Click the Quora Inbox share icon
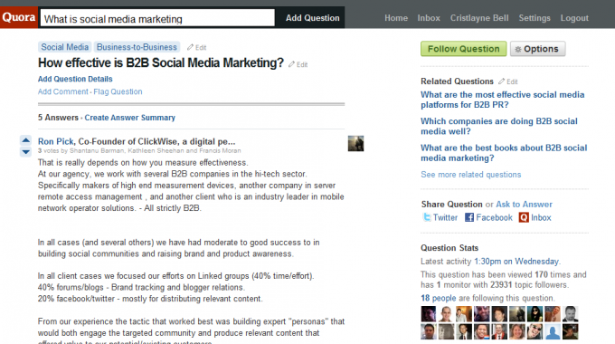Screen dimensions: 615x344 coord(524,217)
